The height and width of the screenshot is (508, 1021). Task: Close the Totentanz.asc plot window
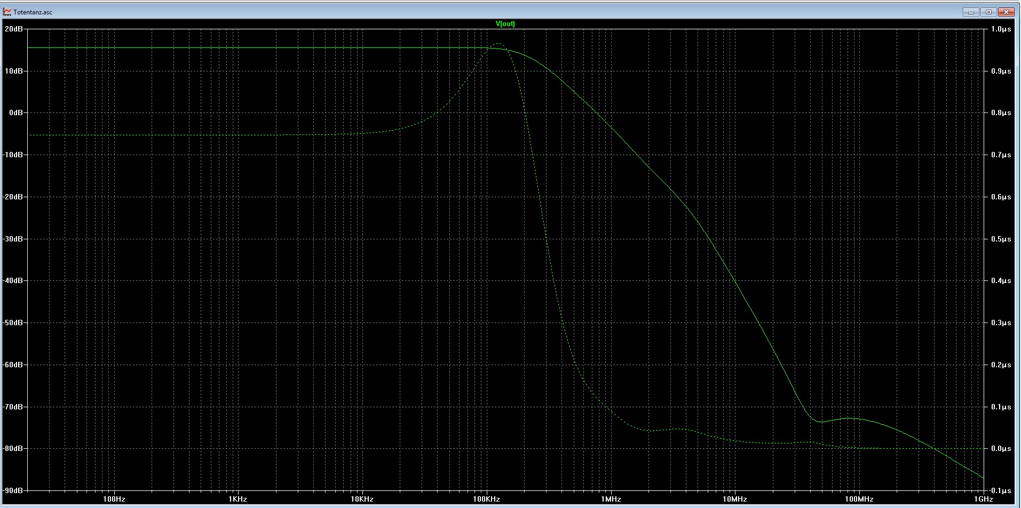(1007, 12)
